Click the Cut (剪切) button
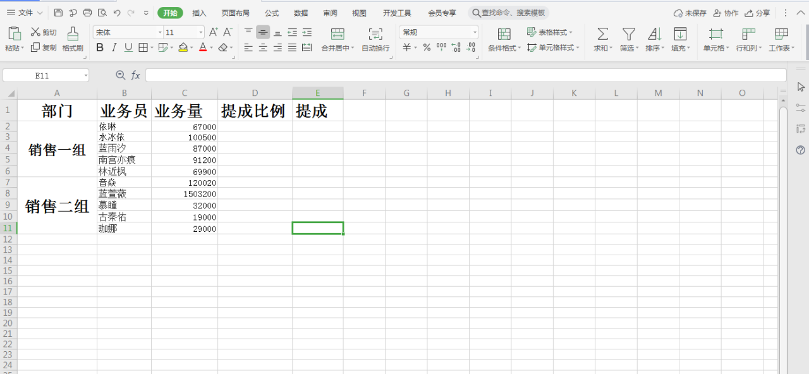 pos(44,32)
